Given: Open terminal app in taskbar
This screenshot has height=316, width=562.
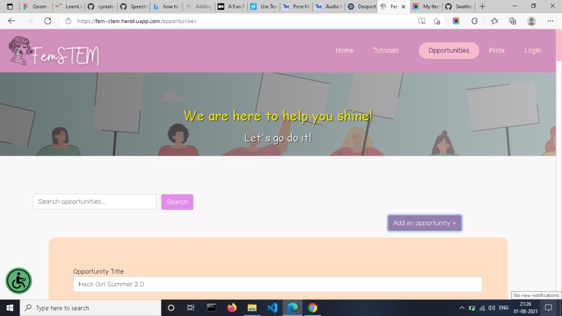Looking at the screenshot, I should coord(211,308).
